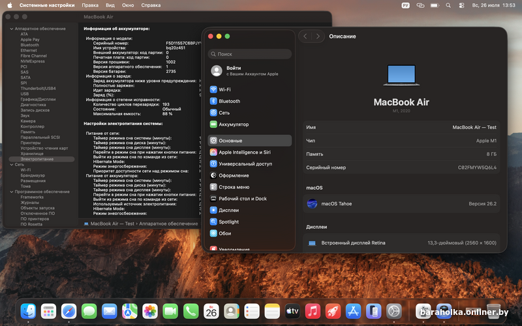This screenshot has width=522, height=326.
Task: Open the Wi-Fi settings pane
Action: pos(250,89)
